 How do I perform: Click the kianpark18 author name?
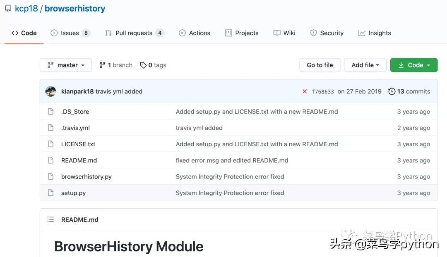[x=77, y=91]
